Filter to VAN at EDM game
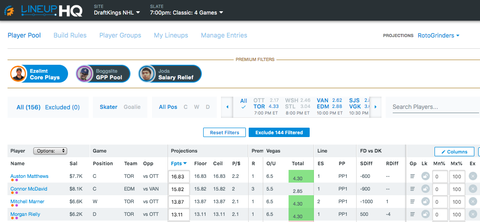Image resolution: width=480 pixels, height=222 pixels. tap(329, 107)
